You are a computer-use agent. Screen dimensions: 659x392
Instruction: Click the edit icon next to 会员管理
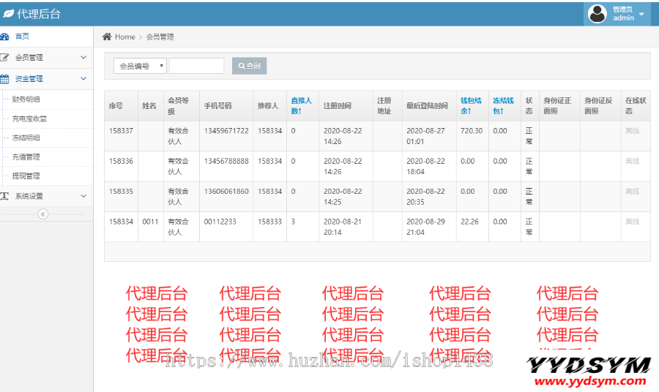5,57
